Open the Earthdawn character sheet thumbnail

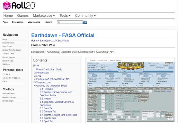(x=130, y=90)
